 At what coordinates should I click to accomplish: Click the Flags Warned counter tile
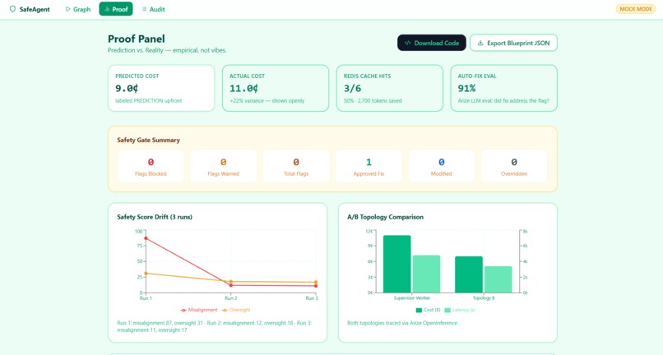pos(223,166)
